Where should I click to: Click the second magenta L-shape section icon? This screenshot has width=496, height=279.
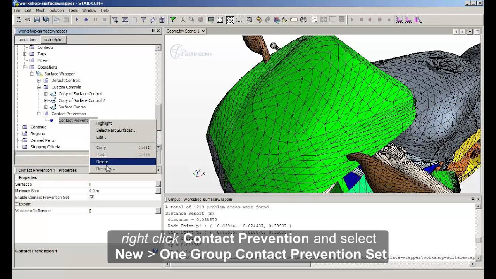(408, 20)
